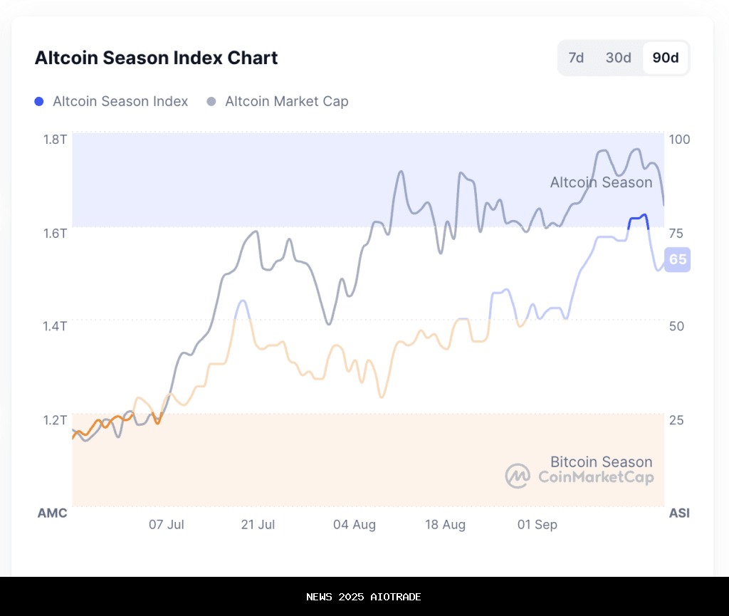Click the AMC axis label
Image resolution: width=729 pixels, height=616 pixels.
[x=52, y=513]
